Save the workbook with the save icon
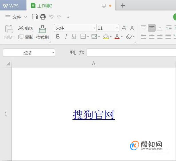176x161 pixels. coord(35,17)
